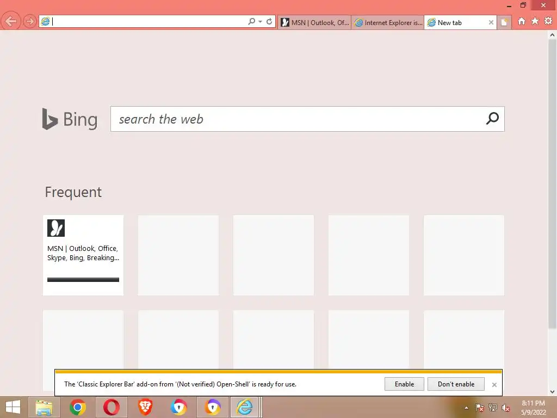Image resolution: width=557 pixels, height=418 pixels.
Task: Open the Tools gear menu
Action: (548, 21)
